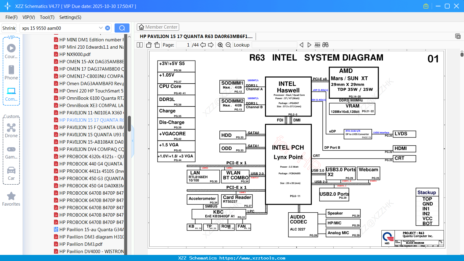This screenshot has width=464, height=261.
Task: Open HP PAVILION DV4 COMPAQ CQ file
Action: [x=89, y=149]
